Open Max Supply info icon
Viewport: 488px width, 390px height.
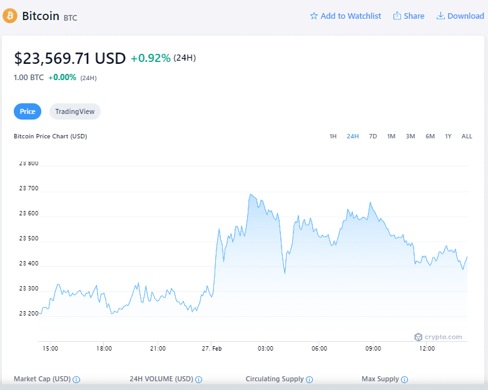(404, 379)
